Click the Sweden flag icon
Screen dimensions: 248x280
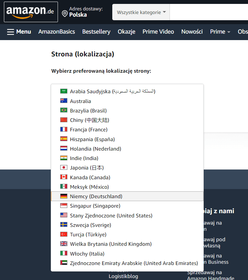coord(64,225)
